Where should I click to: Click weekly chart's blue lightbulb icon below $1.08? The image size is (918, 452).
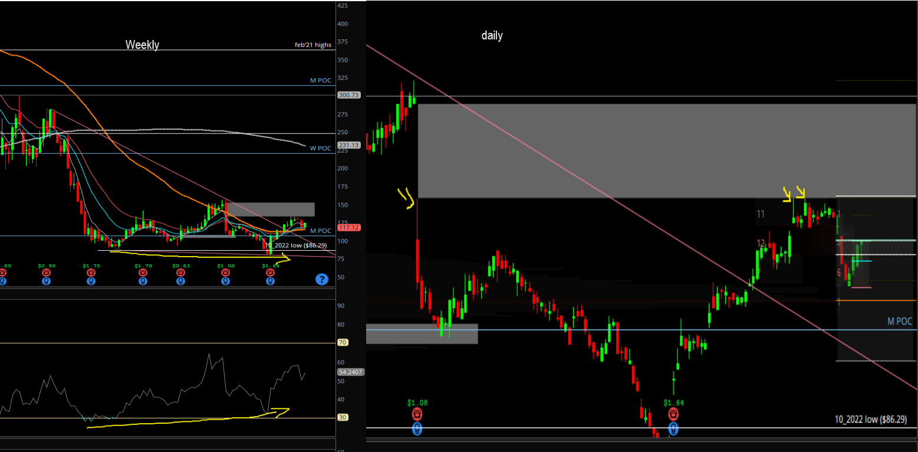[x=225, y=281]
